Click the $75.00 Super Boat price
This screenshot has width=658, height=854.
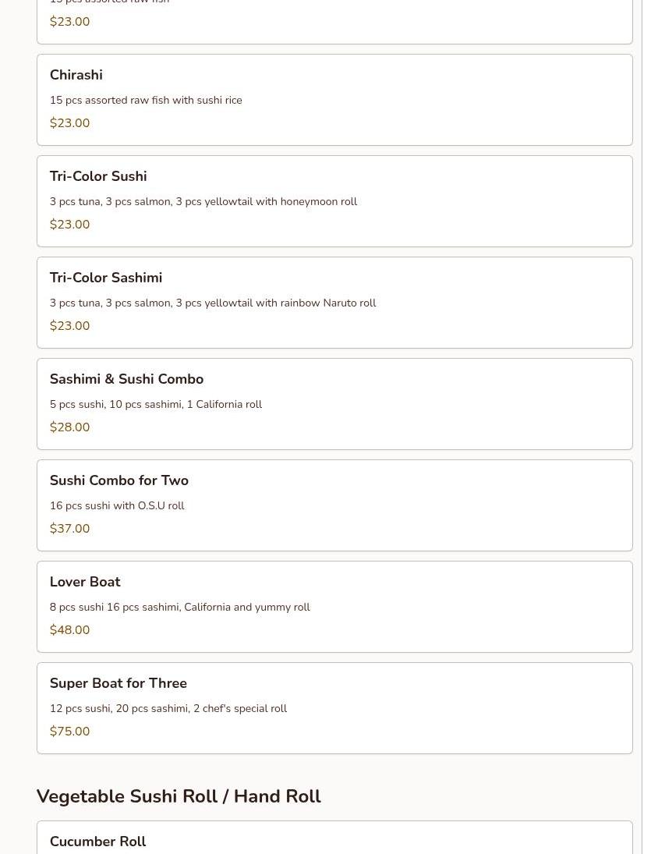click(70, 732)
